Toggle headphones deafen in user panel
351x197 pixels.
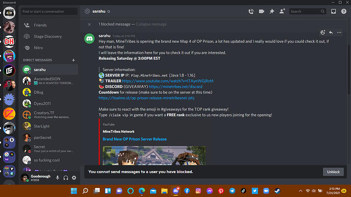pyautogui.click(x=66, y=178)
